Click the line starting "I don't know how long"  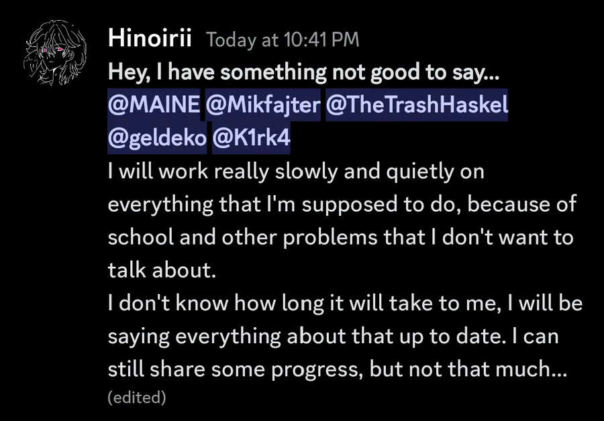[345, 303]
